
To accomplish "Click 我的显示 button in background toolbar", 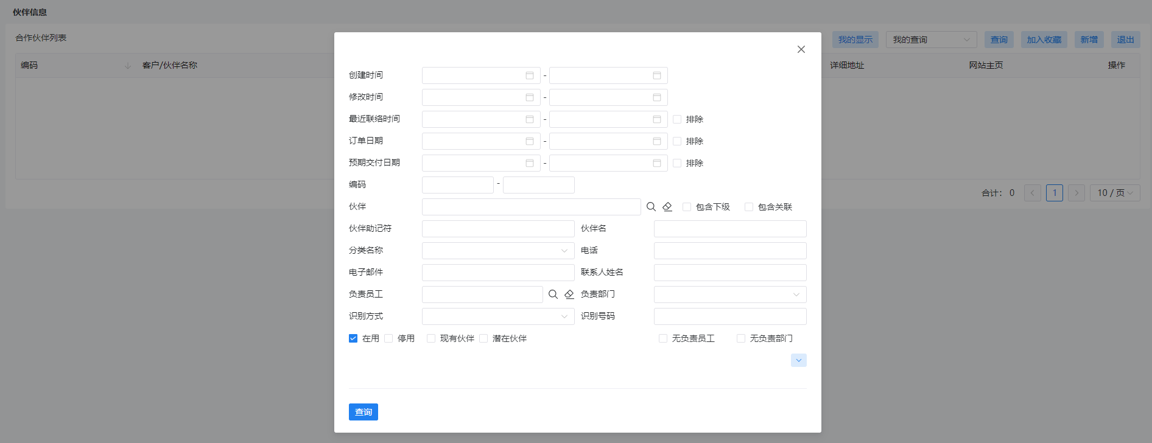I will pyautogui.click(x=855, y=40).
